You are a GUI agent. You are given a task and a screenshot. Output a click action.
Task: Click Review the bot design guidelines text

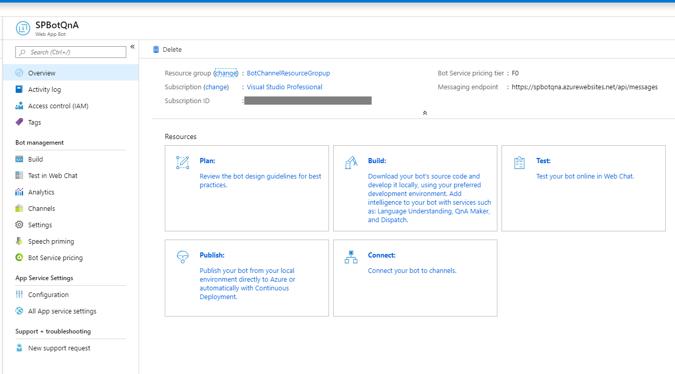260,181
